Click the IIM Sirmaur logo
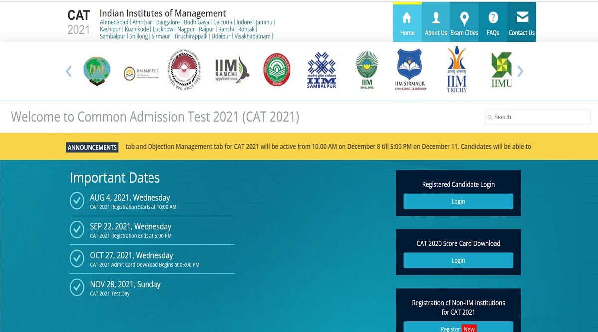Viewport: 598px width, 332px height. (409, 71)
